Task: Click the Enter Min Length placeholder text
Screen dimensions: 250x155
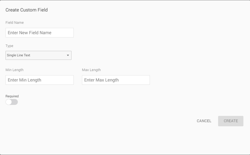Action: (24, 80)
